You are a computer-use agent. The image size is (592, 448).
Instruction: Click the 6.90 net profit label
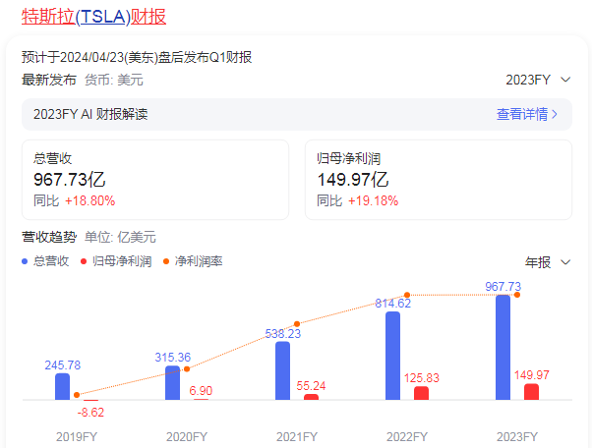(x=201, y=391)
